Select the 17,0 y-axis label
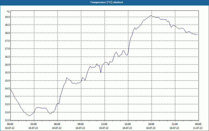The height and width of the screenshot is (131, 209). point(8,49)
